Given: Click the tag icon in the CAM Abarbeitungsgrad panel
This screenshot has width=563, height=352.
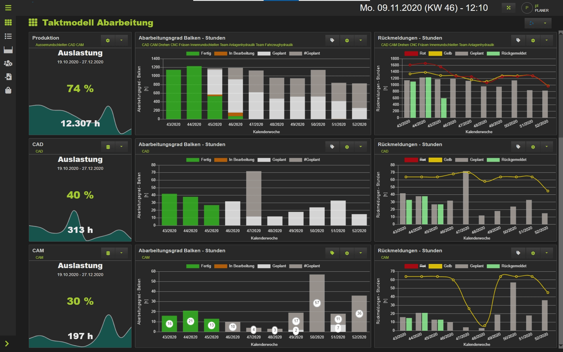Looking at the screenshot, I should click(x=332, y=253).
